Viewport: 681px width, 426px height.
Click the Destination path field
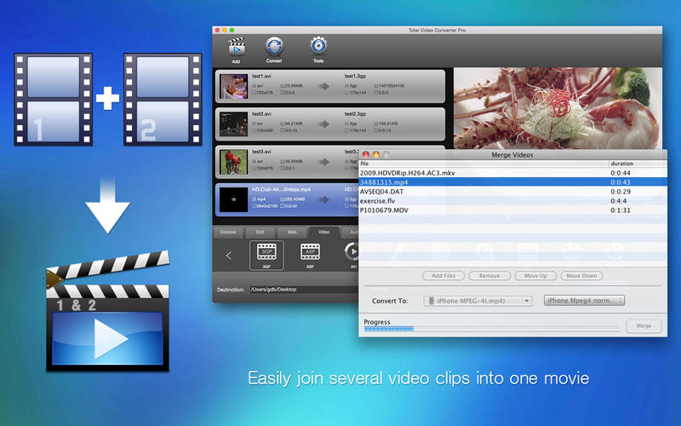(304, 290)
